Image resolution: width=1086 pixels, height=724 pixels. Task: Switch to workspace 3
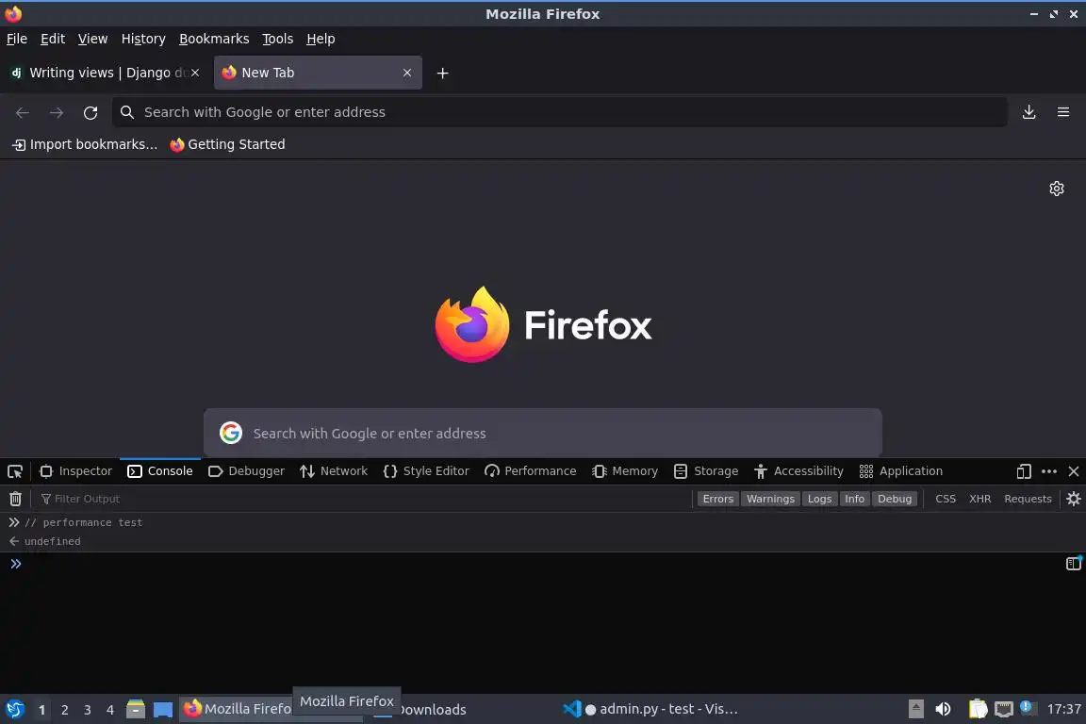(88, 710)
